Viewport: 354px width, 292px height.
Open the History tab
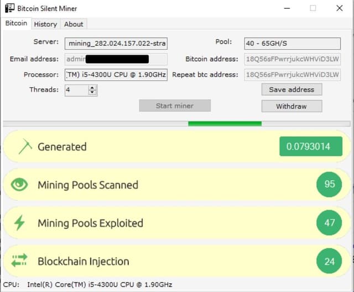[x=45, y=24]
